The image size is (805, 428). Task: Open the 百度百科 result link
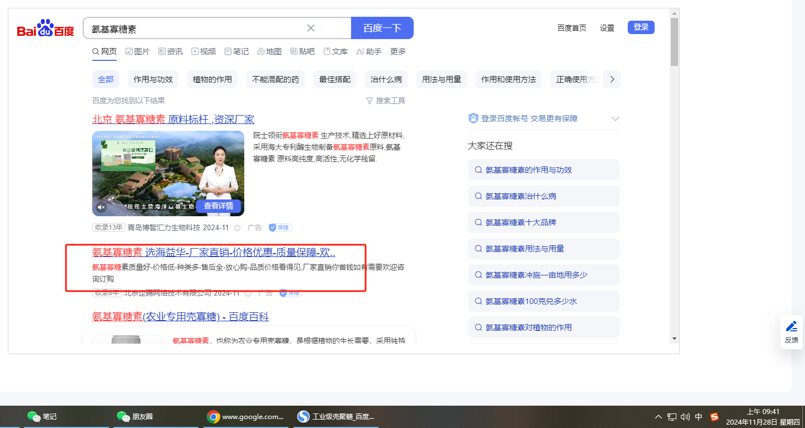click(181, 317)
